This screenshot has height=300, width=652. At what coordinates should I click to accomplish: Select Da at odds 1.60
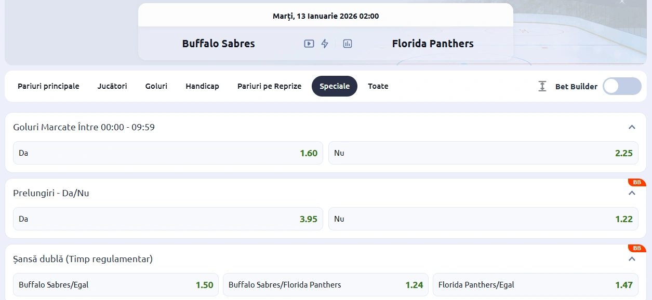tap(167, 153)
